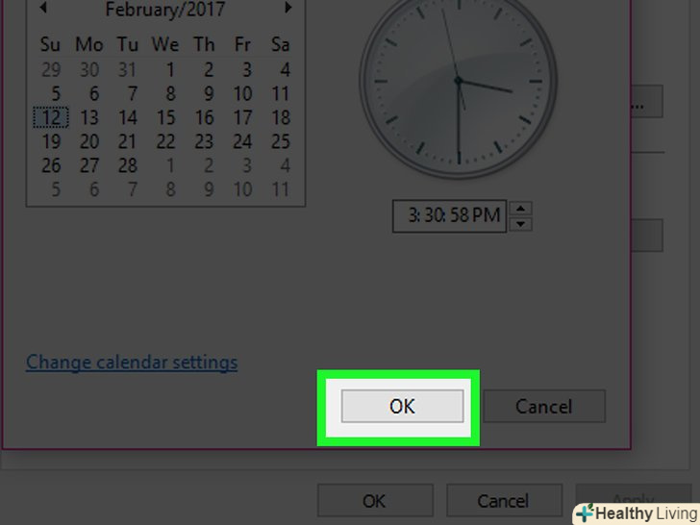Increase time with up spinner arrow
700x525 pixels.
pos(520,209)
